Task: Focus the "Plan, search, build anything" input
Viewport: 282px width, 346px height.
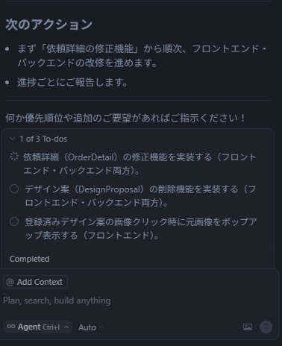Action: click(x=140, y=301)
